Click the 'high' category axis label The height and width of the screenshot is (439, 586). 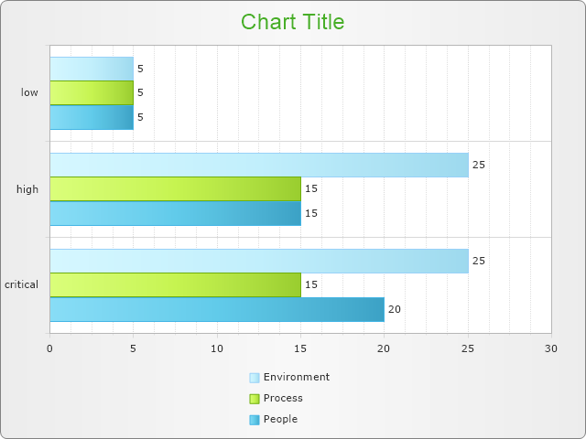27,189
